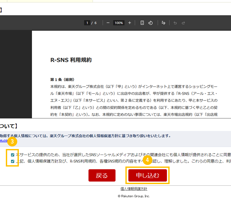Image resolution: width=231 pixels, height=199 pixels.
Task: Click the step 3 orange marker badge
Action: pyautogui.click(x=12, y=142)
